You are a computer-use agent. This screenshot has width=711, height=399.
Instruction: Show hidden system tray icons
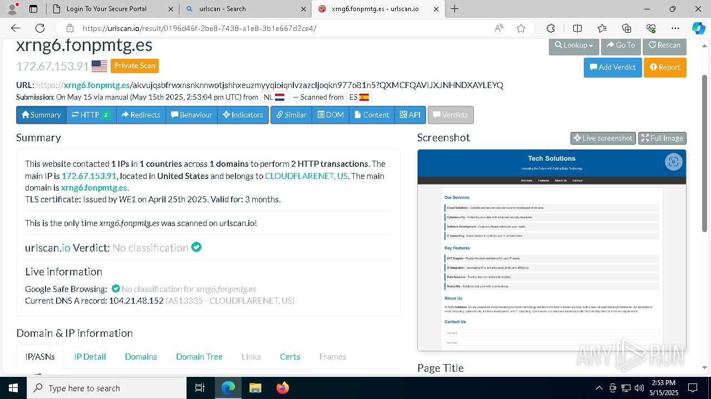point(599,388)
